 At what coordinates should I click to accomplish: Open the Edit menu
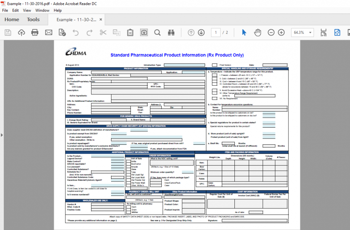15,10
